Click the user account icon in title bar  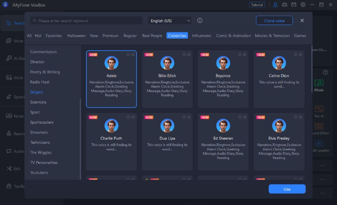(x=275, y=5)
